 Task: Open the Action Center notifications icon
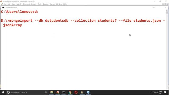pos(165,92)
